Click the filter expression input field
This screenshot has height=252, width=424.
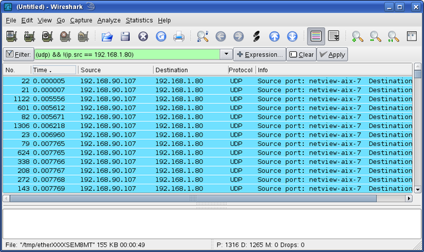coord(127,54)
